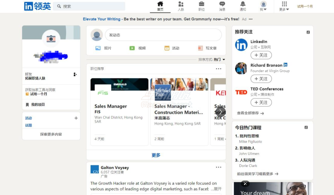Open the 人脉 network icon
The image size is (334, 195).
tap(181, 6)
